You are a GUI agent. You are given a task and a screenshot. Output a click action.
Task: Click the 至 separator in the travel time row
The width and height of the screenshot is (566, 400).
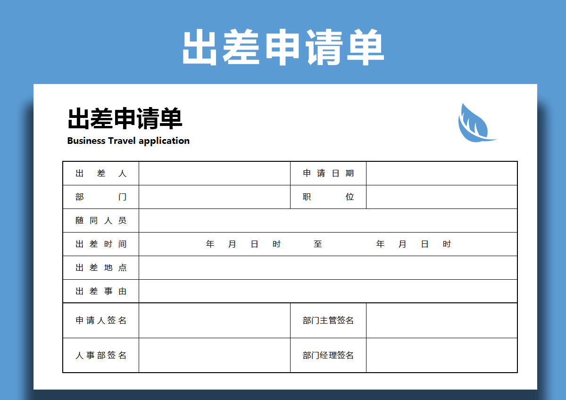(318, 244)
